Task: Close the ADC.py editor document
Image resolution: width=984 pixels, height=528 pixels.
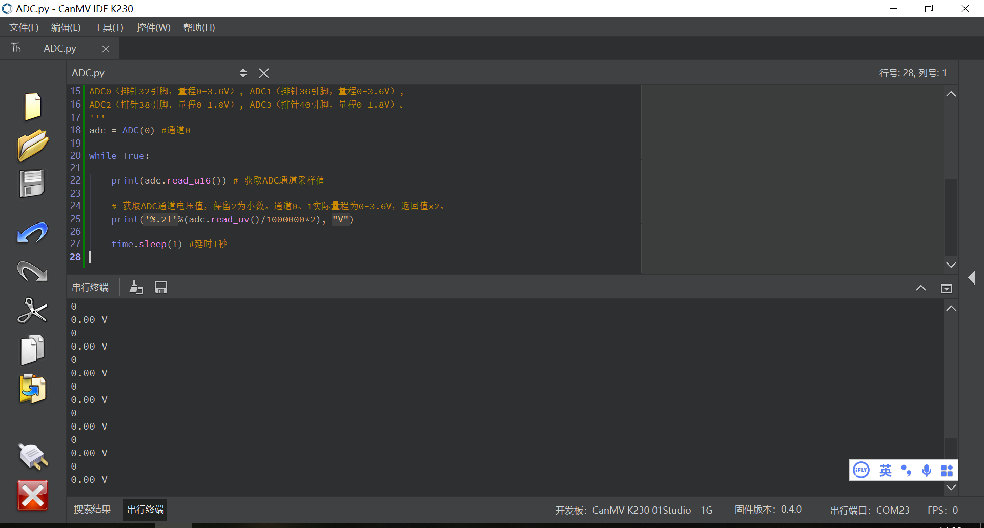Action: (264, 73)
